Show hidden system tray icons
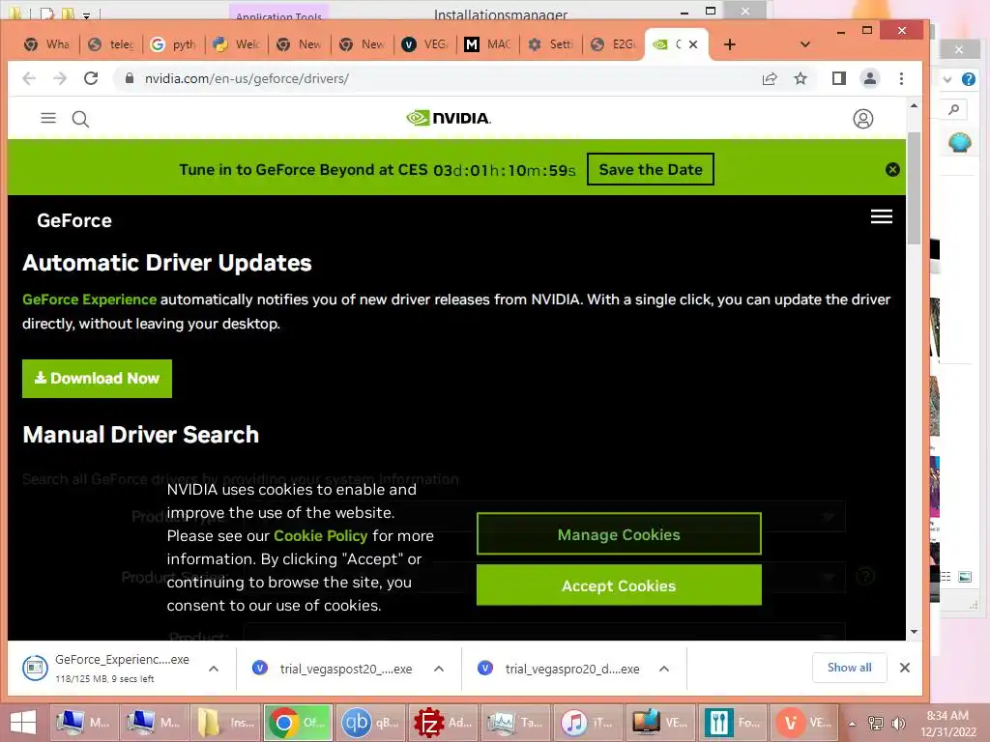This screenshot has width=990, height=742. tap(853, 724)
